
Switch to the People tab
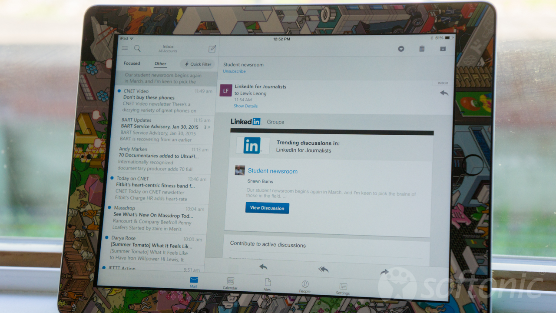click(305, 286)
